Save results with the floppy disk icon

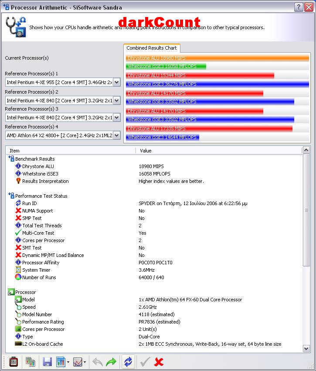point(47,362)
